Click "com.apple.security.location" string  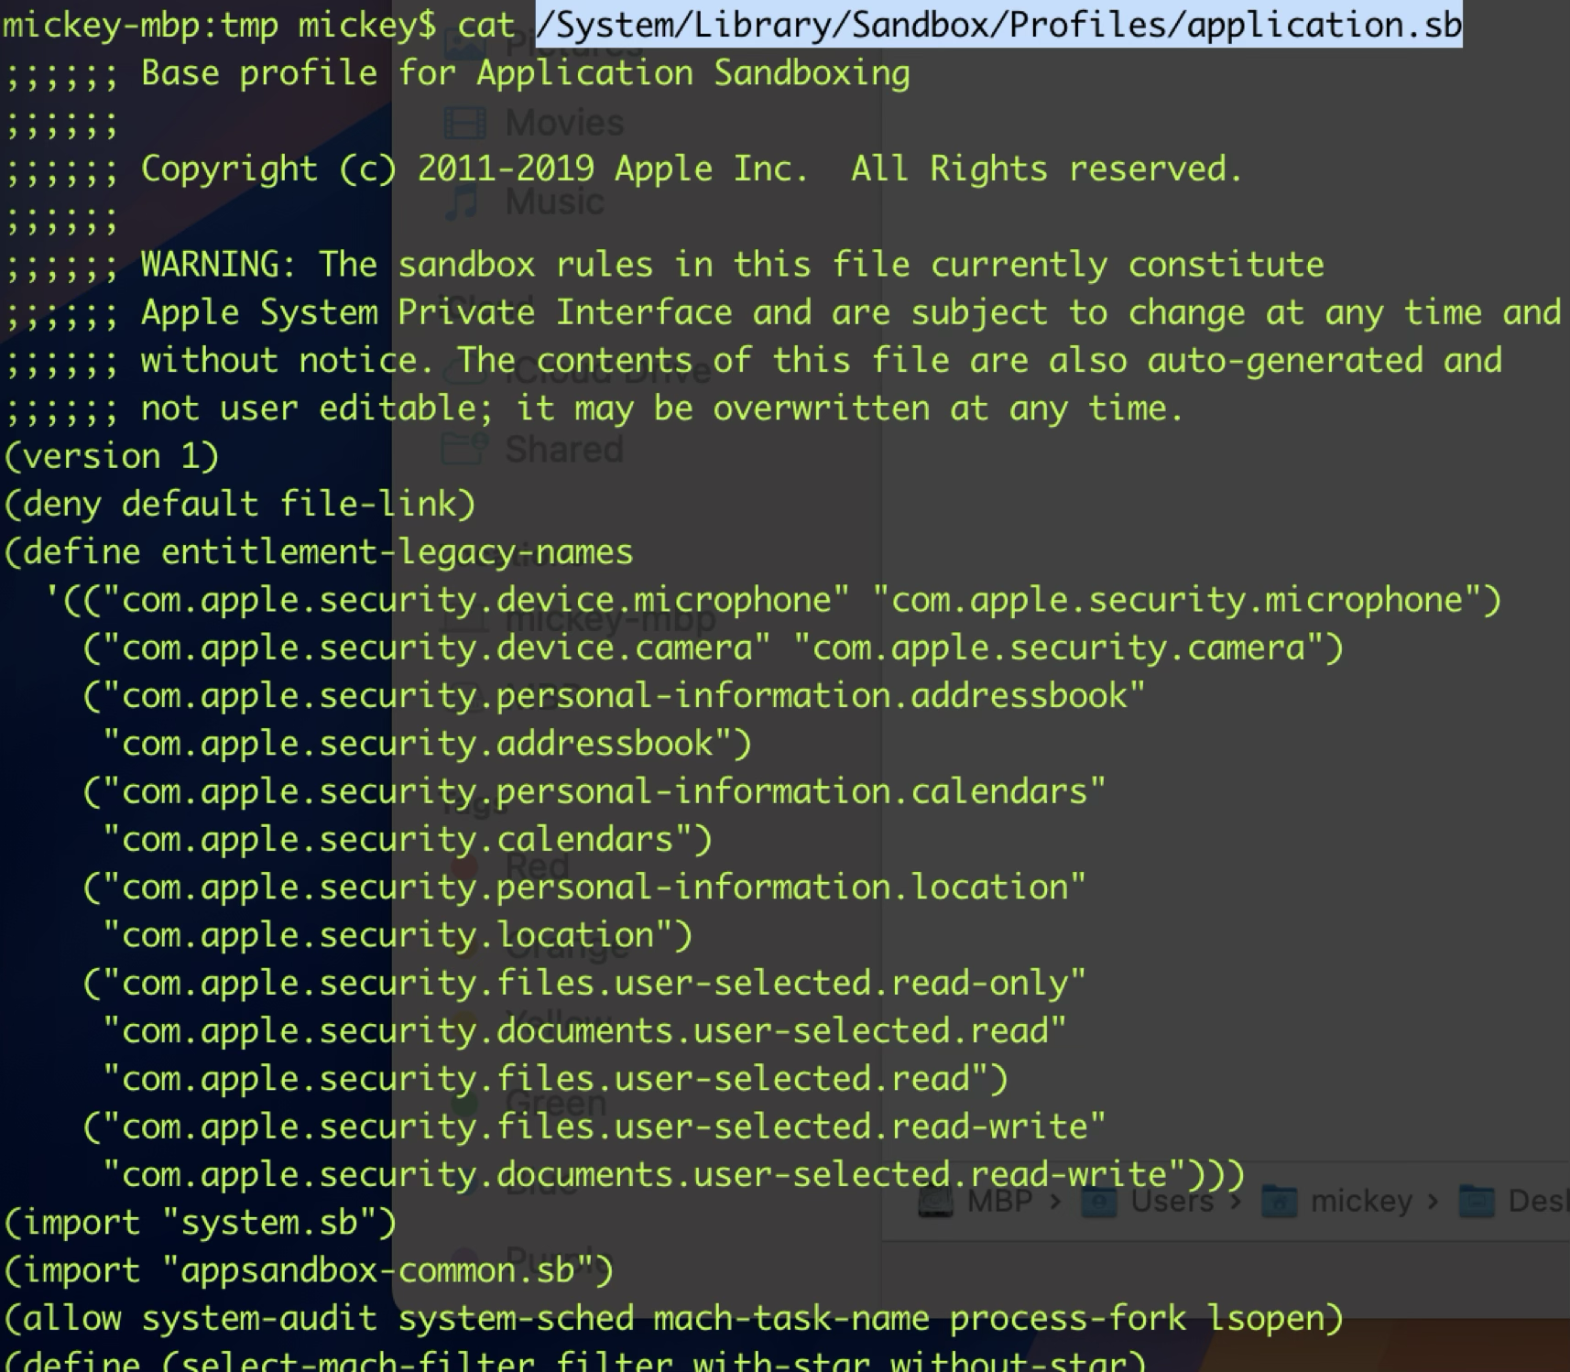pos(387,935)
